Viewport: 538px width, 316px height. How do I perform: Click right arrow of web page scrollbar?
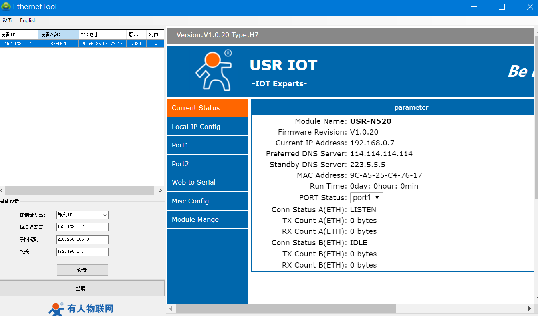(x=530, y=308)
